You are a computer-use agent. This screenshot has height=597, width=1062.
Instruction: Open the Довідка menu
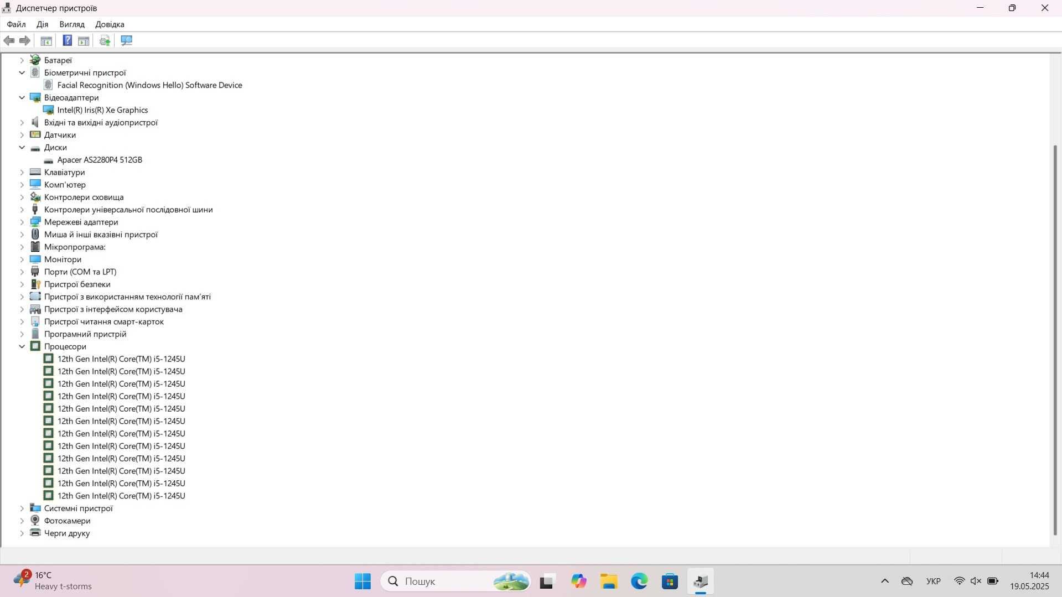[110, 24]
